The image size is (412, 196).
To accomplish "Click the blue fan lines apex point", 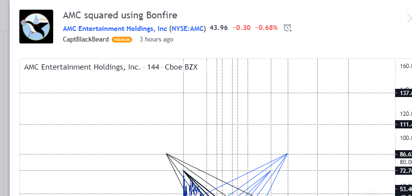I will [288, 154].
